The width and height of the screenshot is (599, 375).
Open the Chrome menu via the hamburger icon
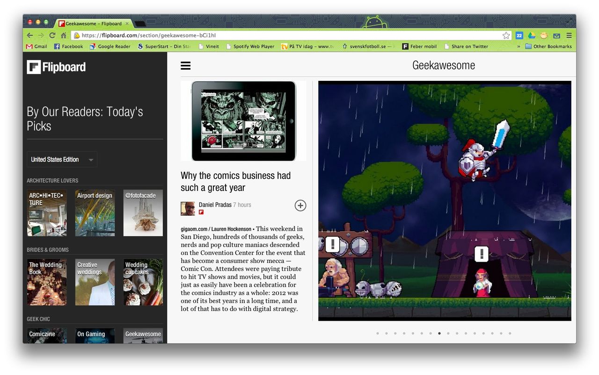(x=569, y=35)
